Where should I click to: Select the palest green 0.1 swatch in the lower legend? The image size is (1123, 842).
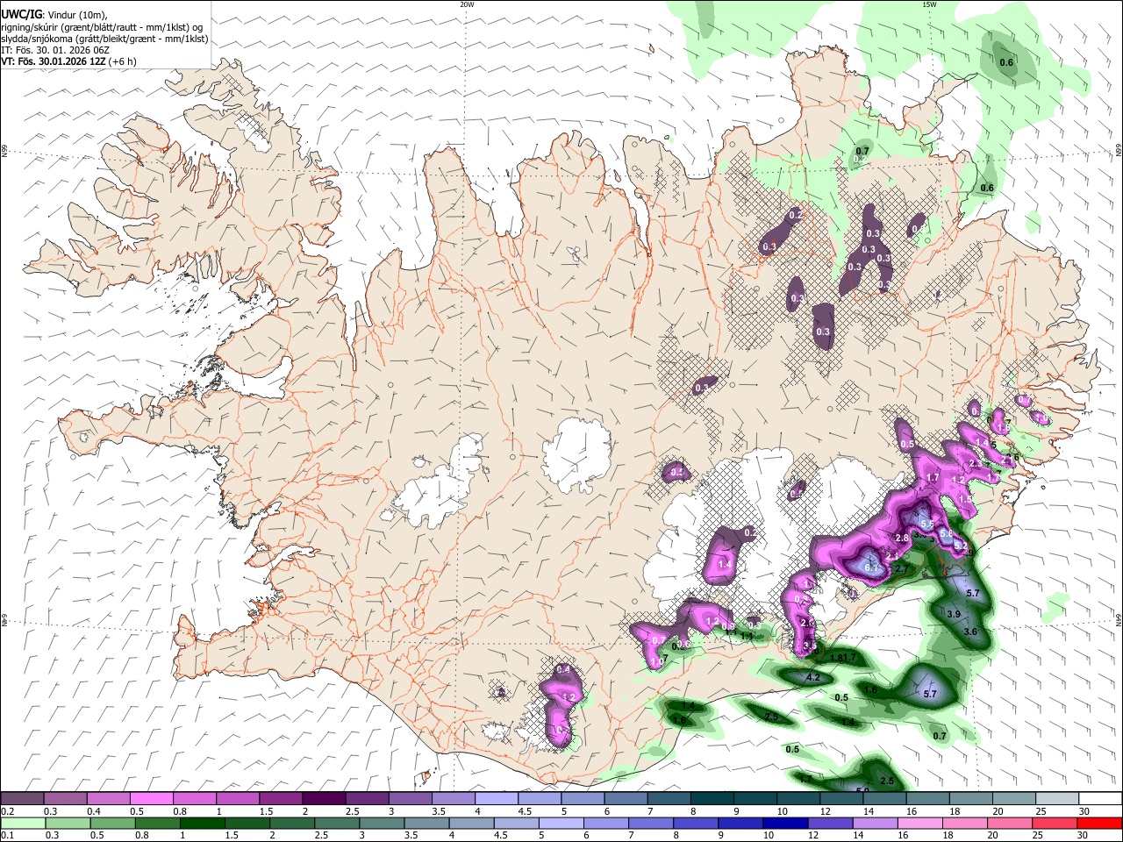(x=22, y=824)
